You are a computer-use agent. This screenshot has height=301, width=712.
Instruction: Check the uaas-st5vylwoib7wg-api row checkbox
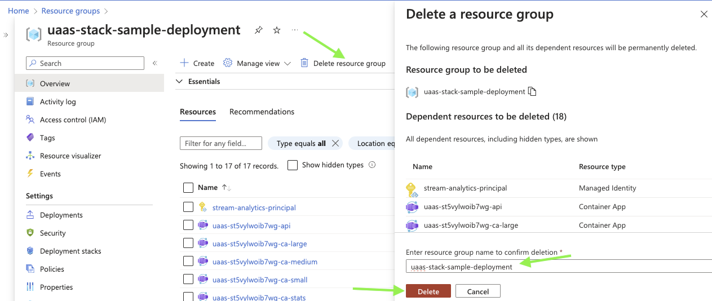pos(188,225)
